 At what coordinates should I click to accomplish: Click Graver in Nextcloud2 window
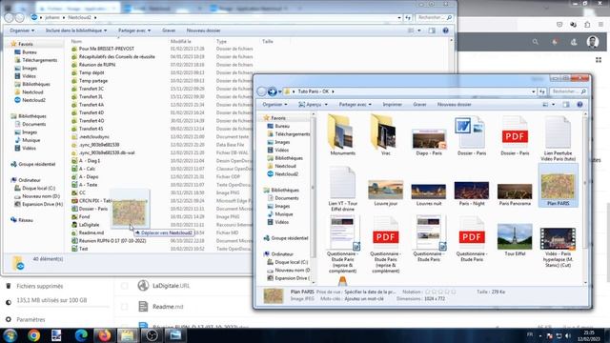click(x=169, y=30)
